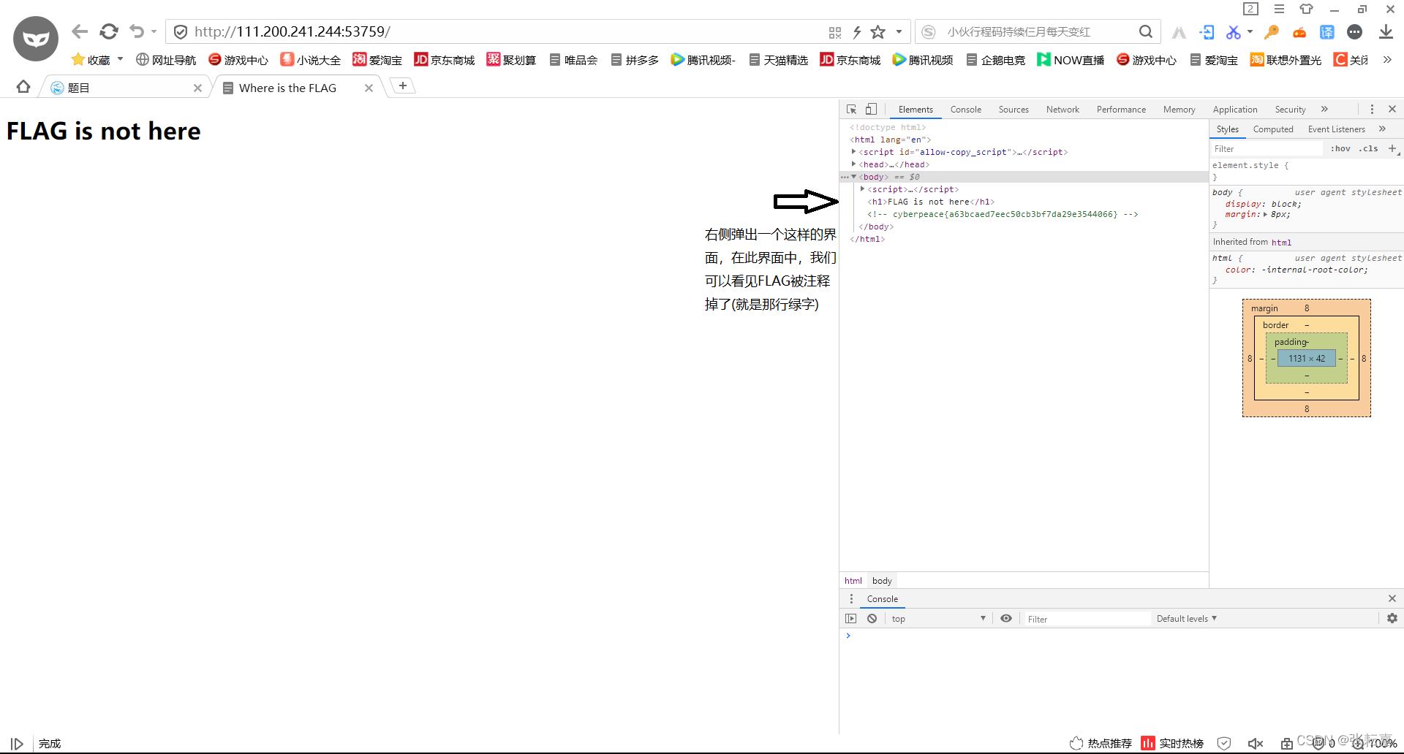Click the Styles filter input field
The image size is (1404, 754).
coord(1267,148)
